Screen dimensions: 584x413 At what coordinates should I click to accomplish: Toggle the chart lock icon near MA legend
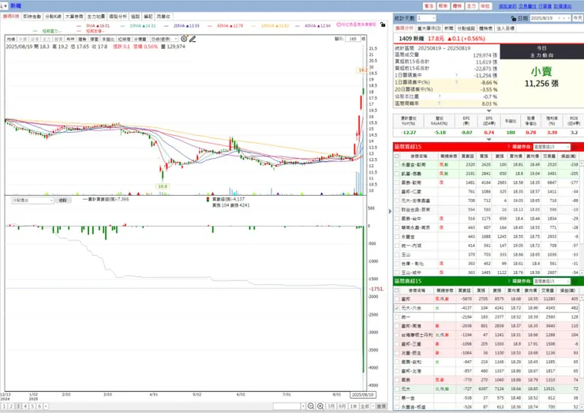[383, 24]
